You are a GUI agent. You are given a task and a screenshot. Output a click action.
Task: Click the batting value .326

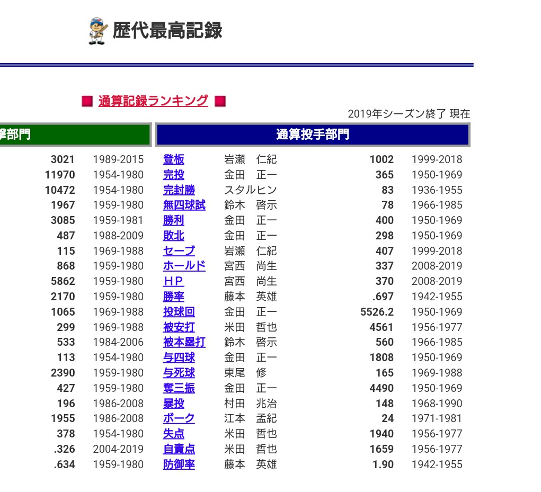pyautogui.click(x=64, y=449)
